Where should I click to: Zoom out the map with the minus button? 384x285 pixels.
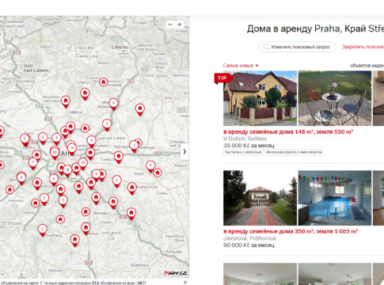[170, 25]
